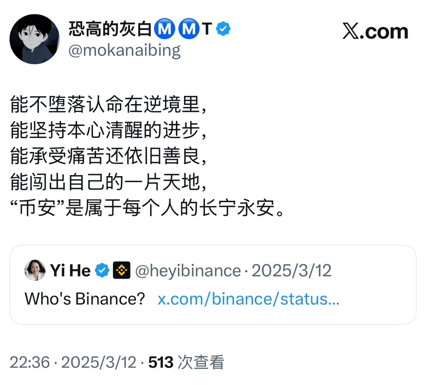Click the author's blue verified checkmark
This screenshot has height=385, width=426.
point(223,29)
